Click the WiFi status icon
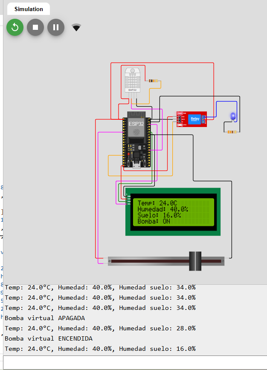The width and height of the screenshot is (267, 370). [x=76, y=28]
